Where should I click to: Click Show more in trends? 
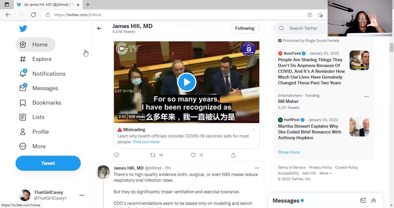coord(289,152)
